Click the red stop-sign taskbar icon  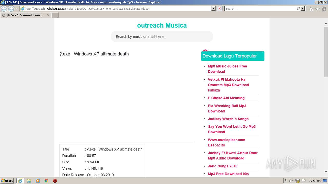[x=55, y=181]
